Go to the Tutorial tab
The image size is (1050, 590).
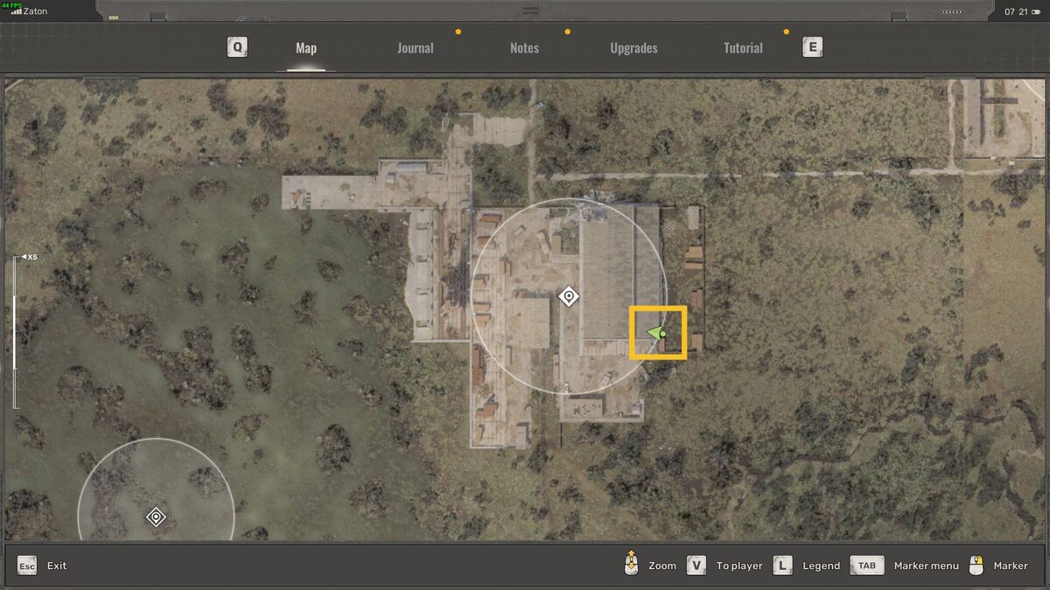pos(743,48)
